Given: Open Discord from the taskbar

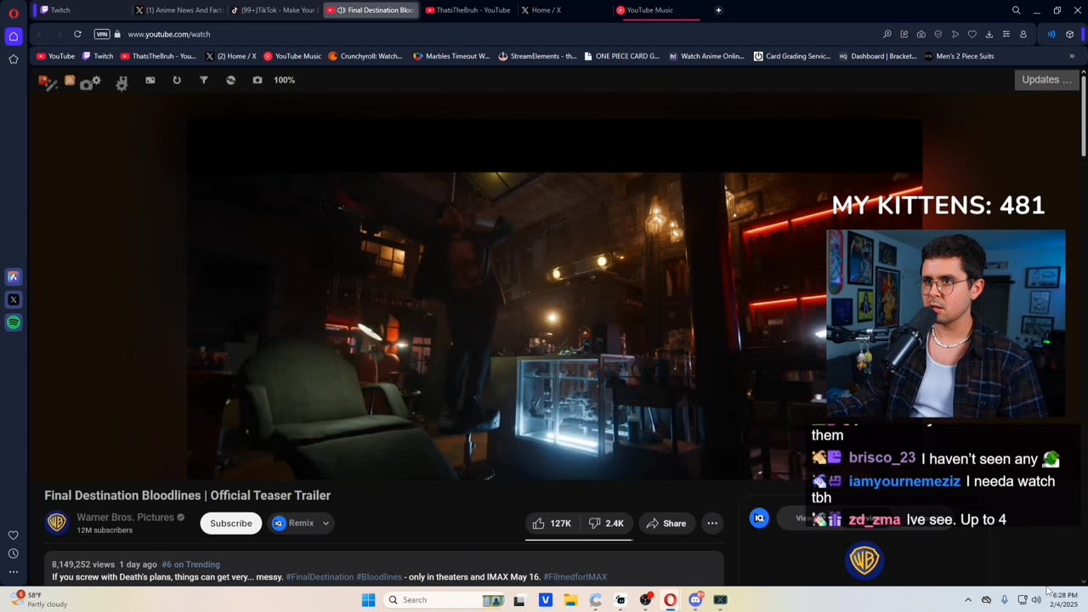Looking at the screenshot, I should coord(695,600).
